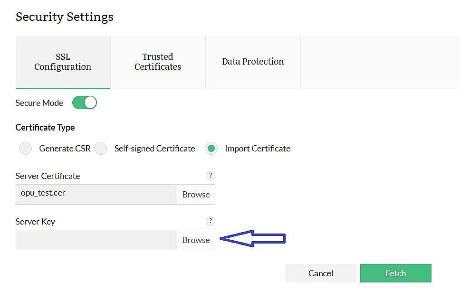Click the Server Certificate field showing opu_test.cer
The image size is (460, 300).
click(x=96, y=195)
